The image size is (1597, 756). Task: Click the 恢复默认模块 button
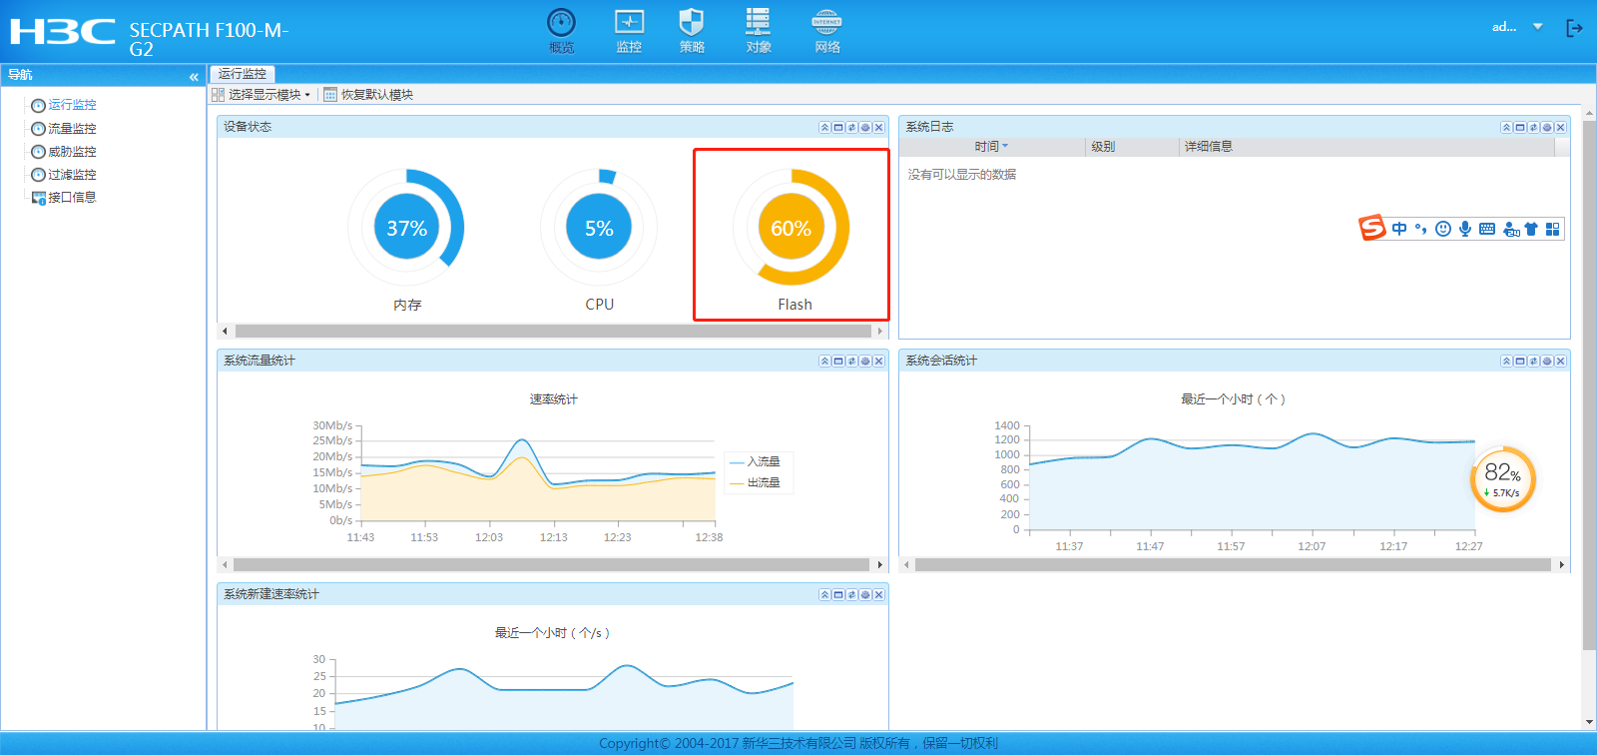point(376,95)
